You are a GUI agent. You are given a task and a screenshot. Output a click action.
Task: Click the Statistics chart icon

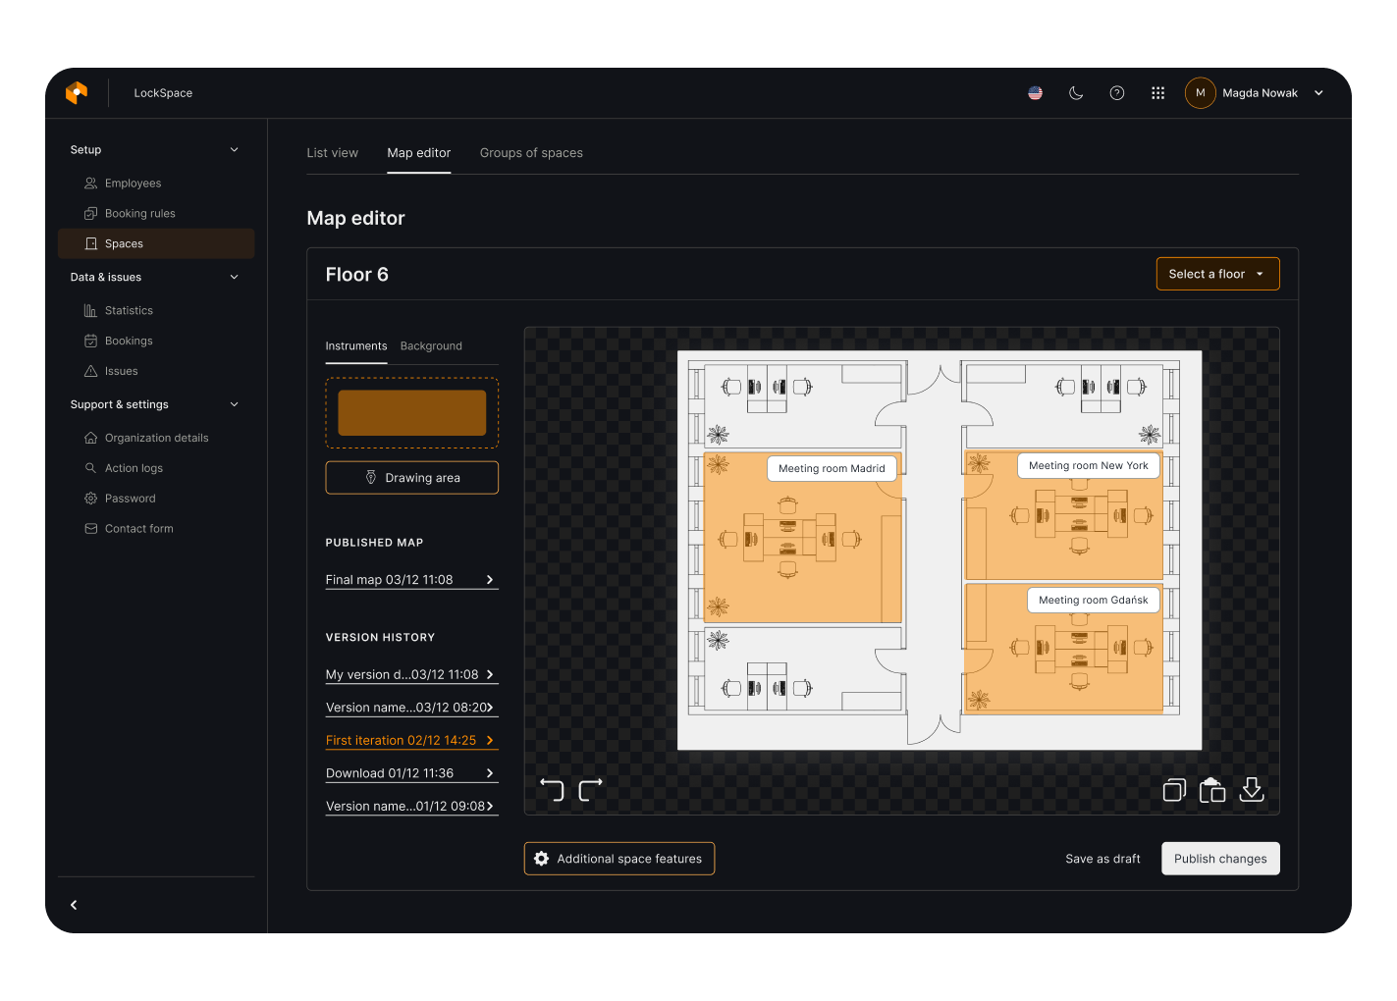pyautogui.click(x=90, y=311)
